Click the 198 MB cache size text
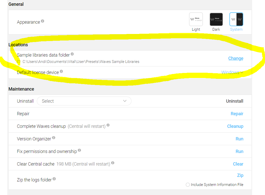 pos(64,164)
